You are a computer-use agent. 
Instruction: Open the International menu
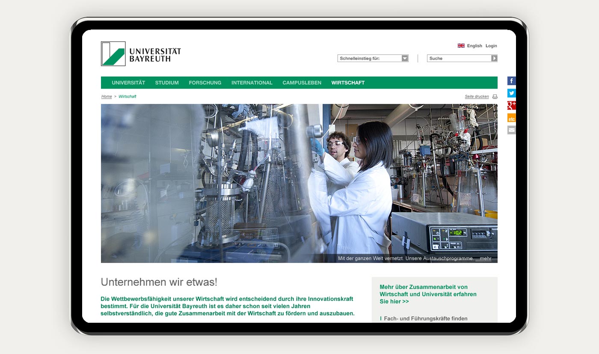pos(252,83)
